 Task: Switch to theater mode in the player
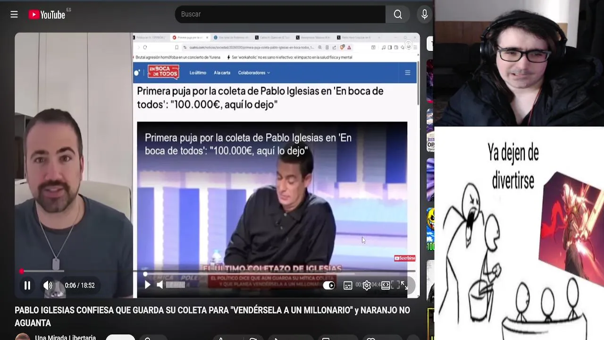(x=386, y=285)
